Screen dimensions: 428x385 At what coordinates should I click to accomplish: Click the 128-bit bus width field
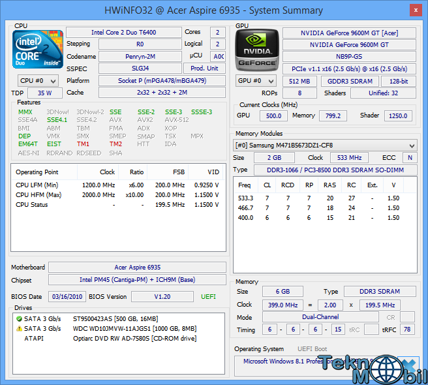pyautogui.click(x=399, y=81)
